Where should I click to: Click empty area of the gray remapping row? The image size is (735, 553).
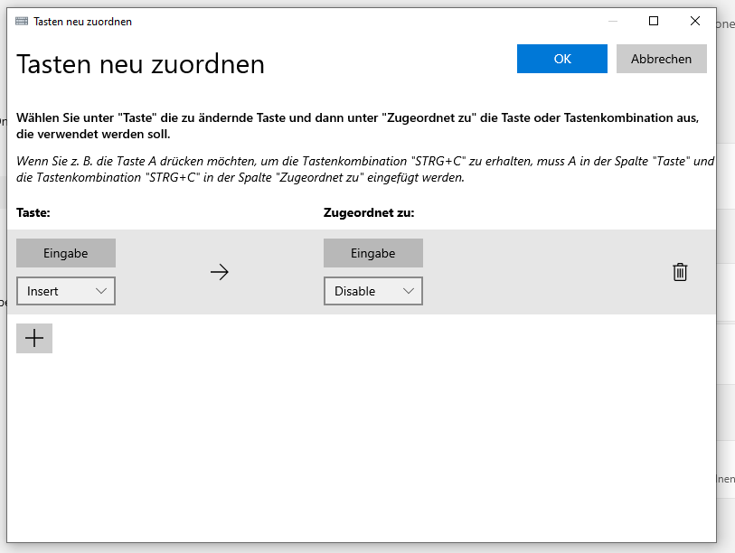(542, 272)
